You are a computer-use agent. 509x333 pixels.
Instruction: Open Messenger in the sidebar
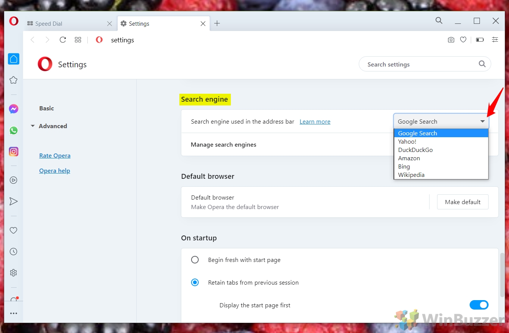[x=14, y=109]
